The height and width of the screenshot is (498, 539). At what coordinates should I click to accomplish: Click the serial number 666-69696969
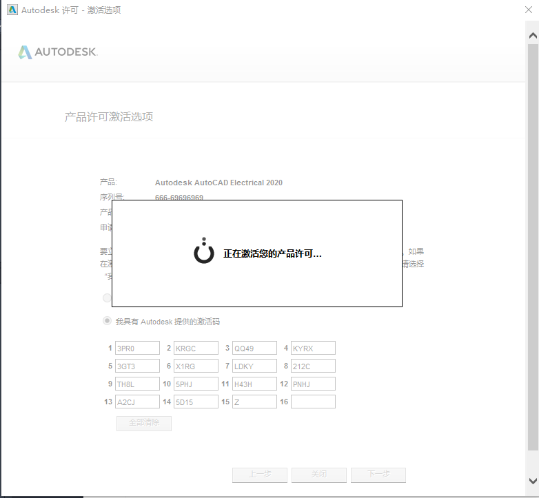179,197
